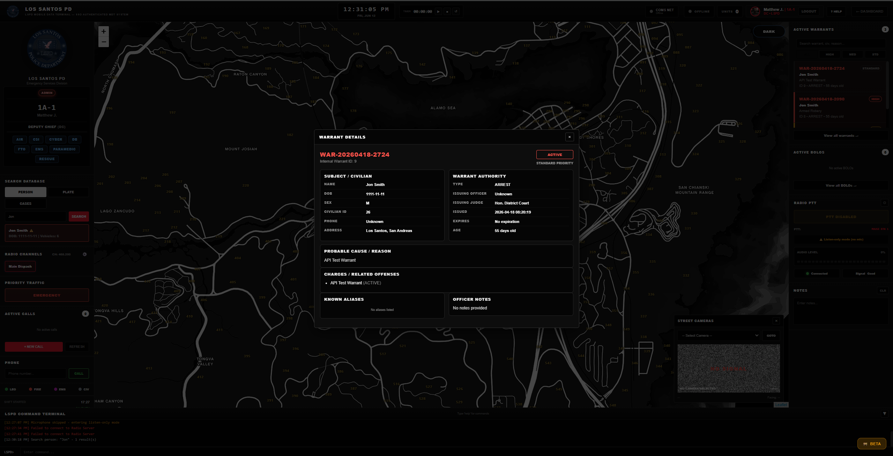Toggle the OFFLINE status button
The image size is (893, 456).
pos(699,12)
